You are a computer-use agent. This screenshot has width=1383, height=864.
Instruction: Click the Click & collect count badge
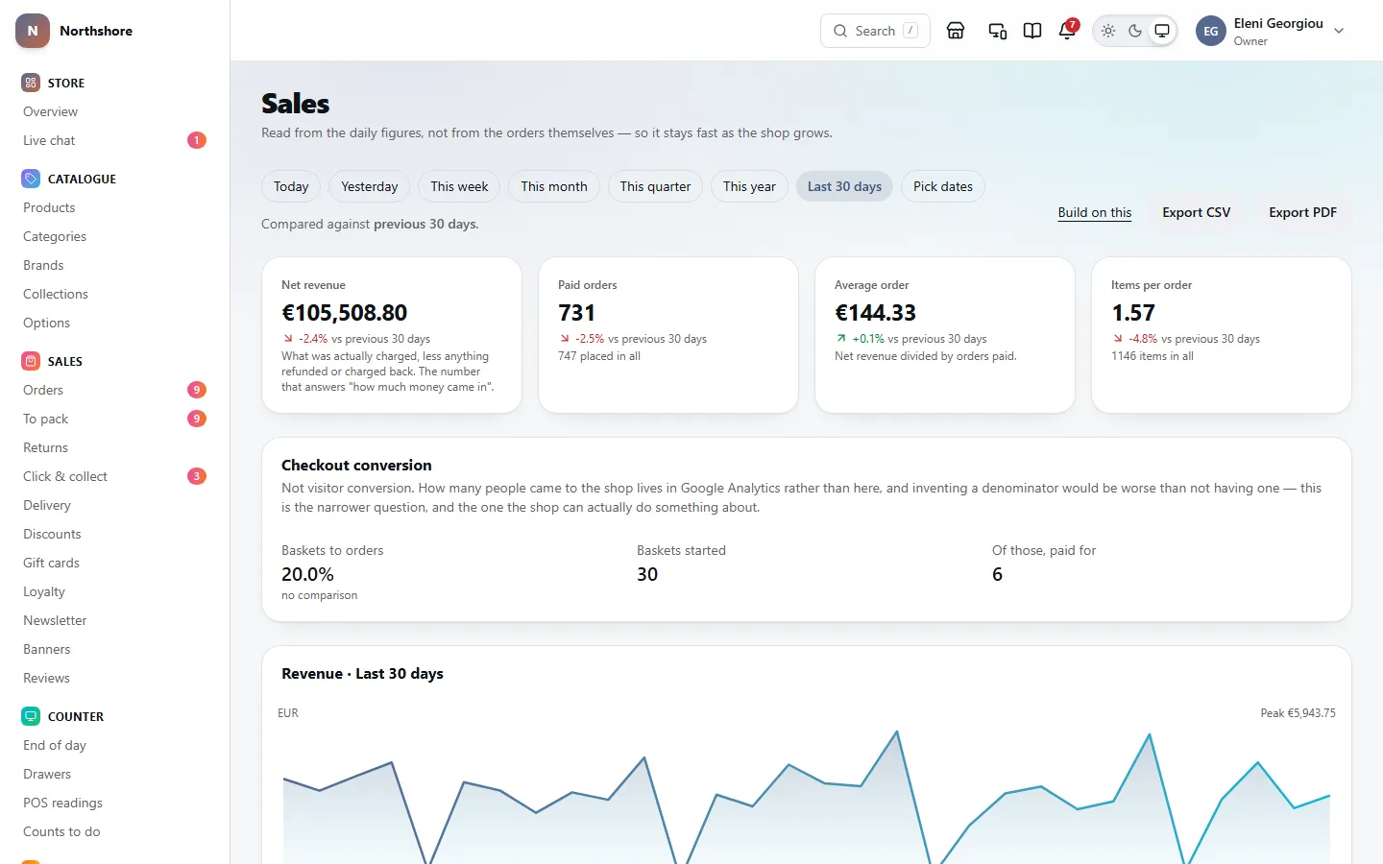click(197, 476)
